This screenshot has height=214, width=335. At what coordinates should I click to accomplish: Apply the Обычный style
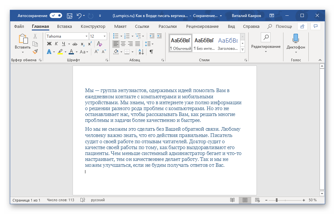(x=180, y=43)
